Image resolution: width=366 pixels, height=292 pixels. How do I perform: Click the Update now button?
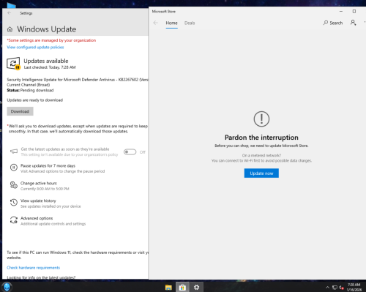[261, 173]
